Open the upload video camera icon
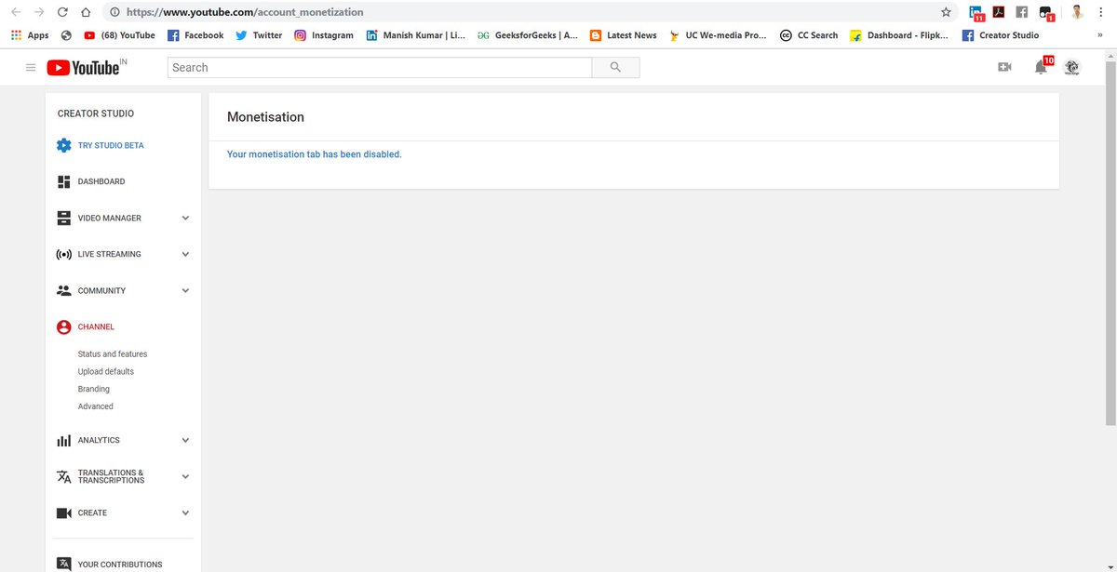1117x572 pixels. point(1004,67)
